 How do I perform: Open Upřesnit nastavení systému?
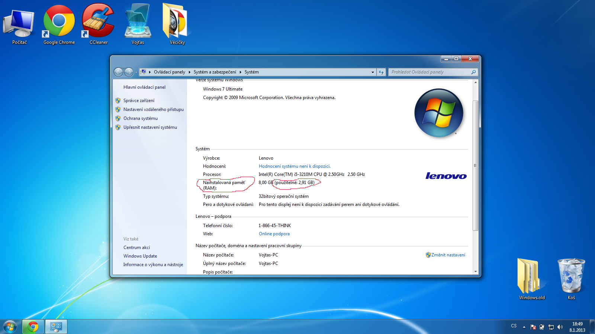[150, 127]
